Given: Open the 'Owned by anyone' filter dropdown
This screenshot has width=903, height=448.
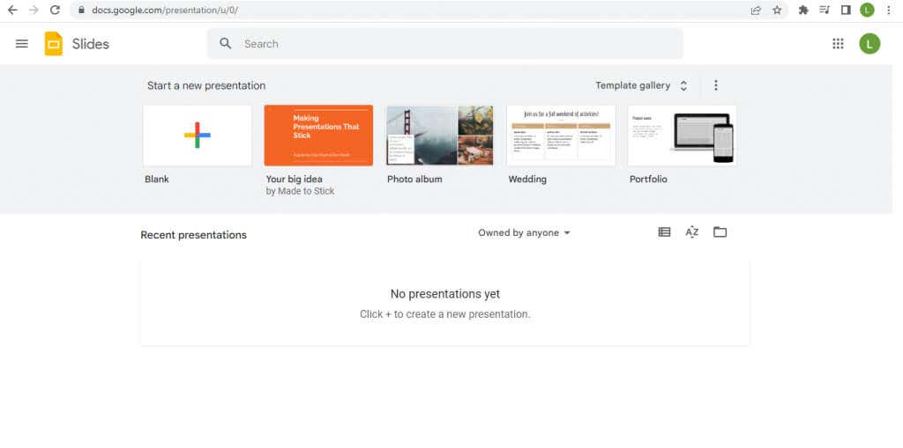Looking at the screenshot, I should 524,233.
